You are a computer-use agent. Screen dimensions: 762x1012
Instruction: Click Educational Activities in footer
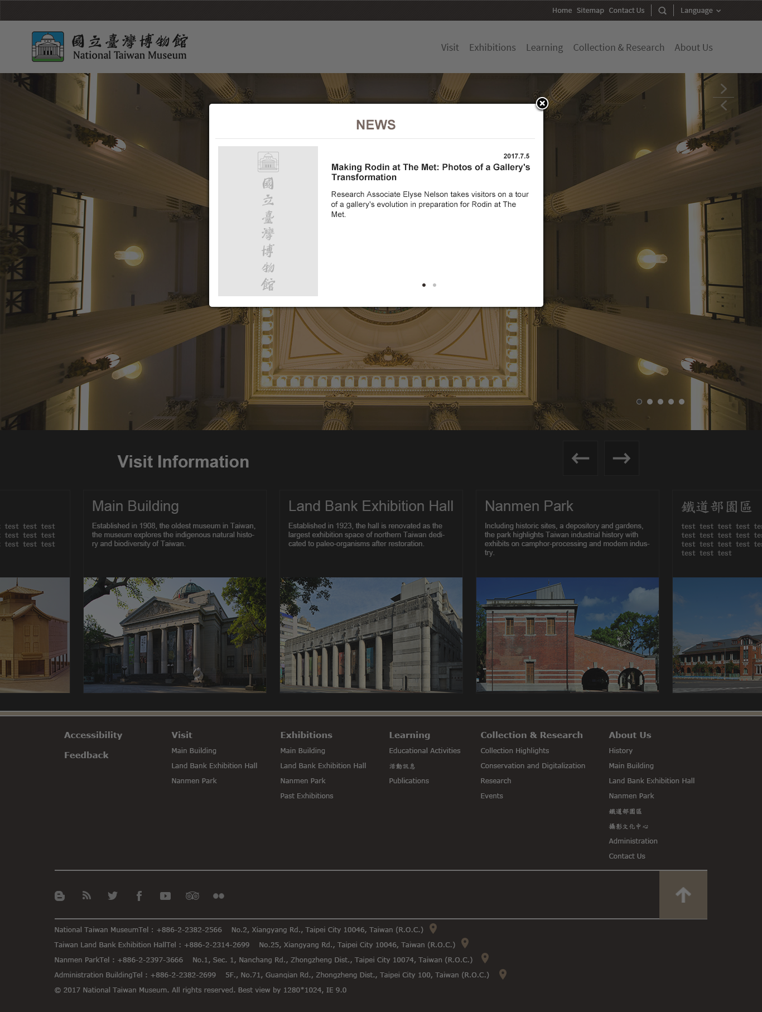(425, 751)
